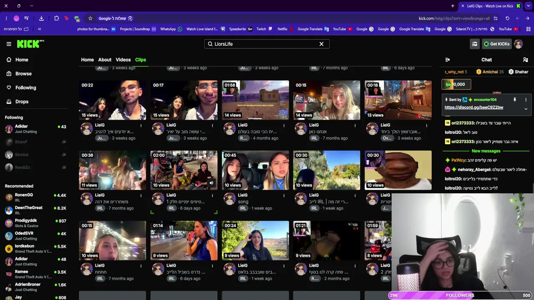Viewport: 534px width, 300px height.
Task: Open three-dot menu of 00:22 clip
Action: coord(141,125)
